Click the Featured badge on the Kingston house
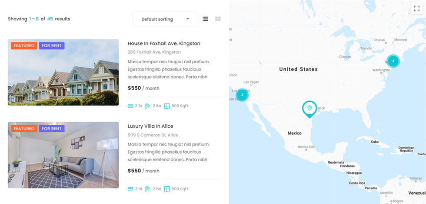426x204 pixels. tap(24, 46)
